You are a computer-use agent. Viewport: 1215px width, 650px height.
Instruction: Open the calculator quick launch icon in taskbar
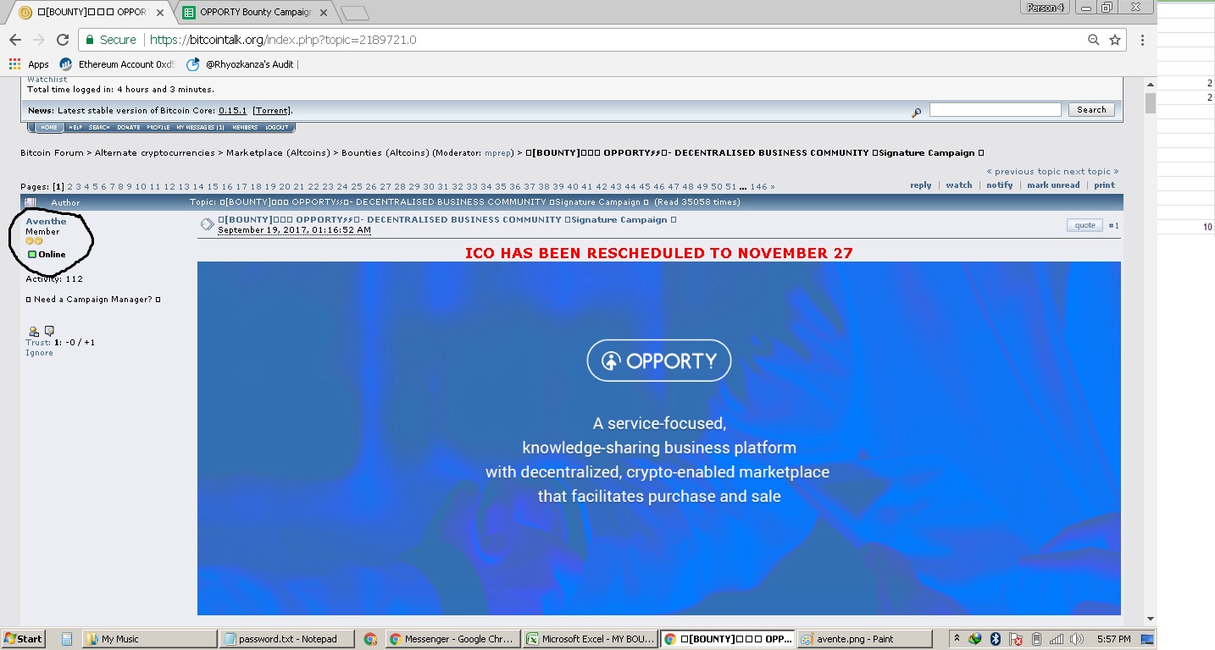(66, 639)
